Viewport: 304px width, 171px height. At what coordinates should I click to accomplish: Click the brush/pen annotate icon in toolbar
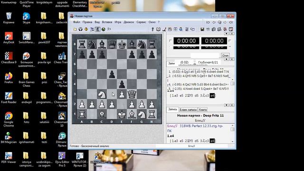coord(164,29)
